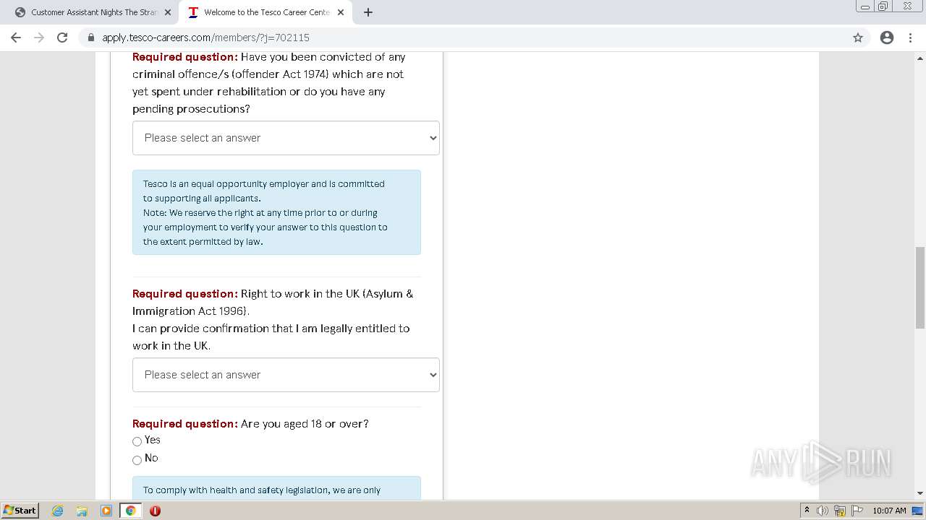Image resolution: width=926 pixels, height=520 pixels.
Task: Click the vertical scrollbar thumb
Action: [920, 287]
